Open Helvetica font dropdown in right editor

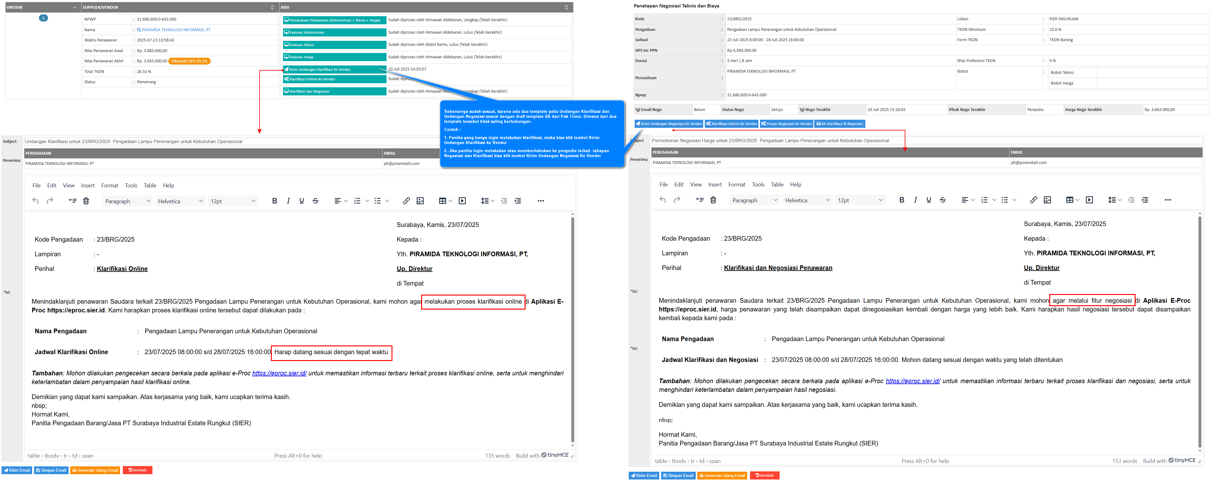click(x=807, y=200)
